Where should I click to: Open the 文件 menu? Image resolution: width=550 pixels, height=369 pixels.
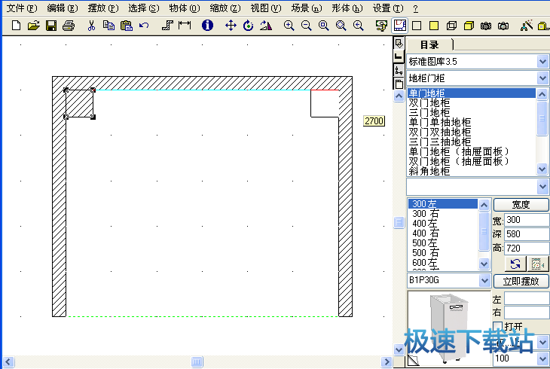coord(20,8)
